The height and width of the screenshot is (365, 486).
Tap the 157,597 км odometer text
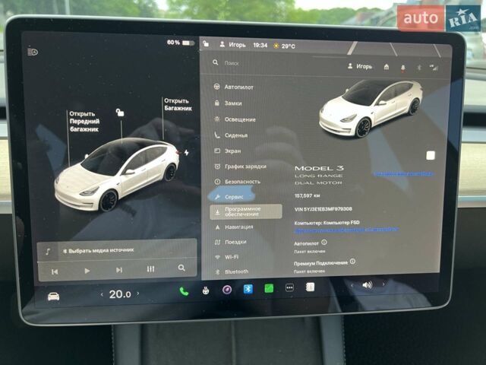pos(307,195)
